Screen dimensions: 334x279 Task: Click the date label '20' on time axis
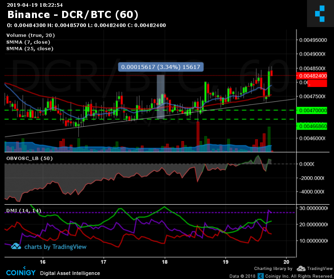pyautogui.click(x=286, y=262)
